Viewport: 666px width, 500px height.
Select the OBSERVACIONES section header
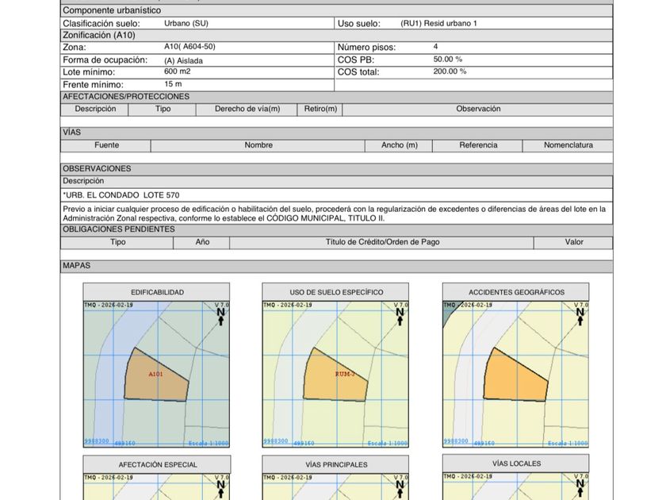[336, 169]
